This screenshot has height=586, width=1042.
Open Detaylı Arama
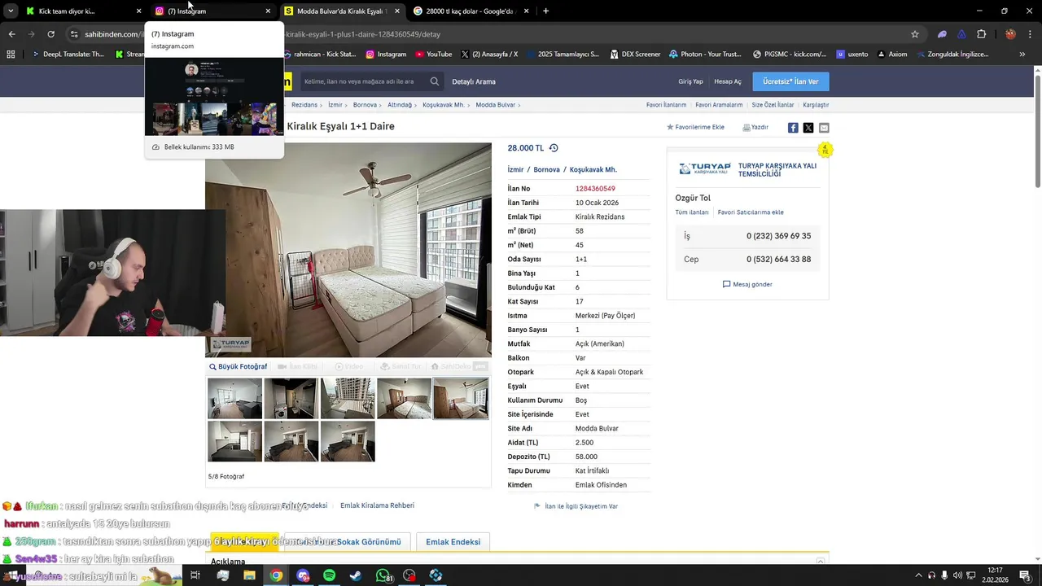point(474,81)
